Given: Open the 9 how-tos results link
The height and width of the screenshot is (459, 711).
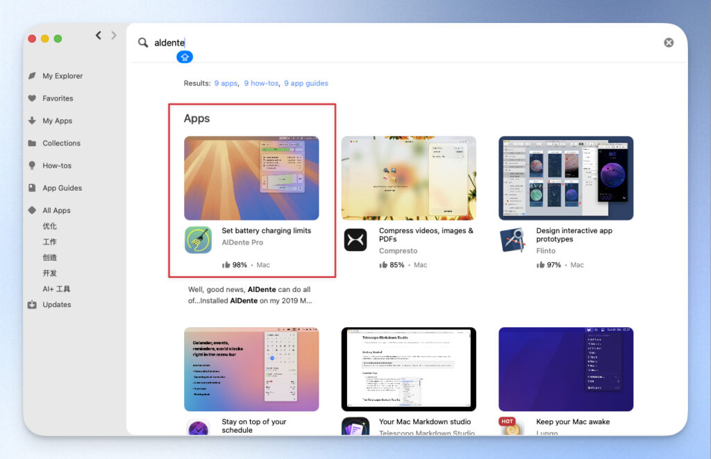Looking at the screenshot, I should click(261, 83).
